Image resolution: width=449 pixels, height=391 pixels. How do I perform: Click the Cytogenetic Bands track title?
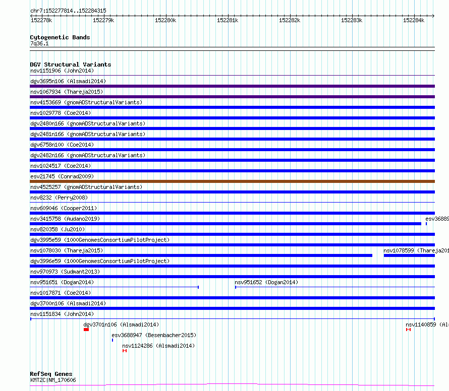click(60, 37)
